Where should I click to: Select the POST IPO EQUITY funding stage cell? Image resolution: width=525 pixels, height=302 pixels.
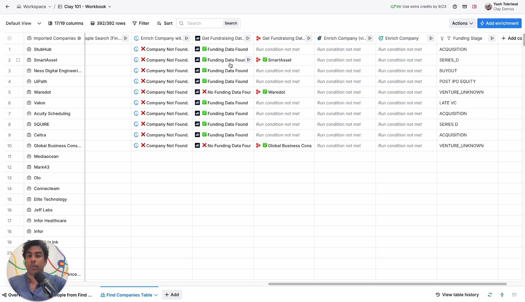467,81
